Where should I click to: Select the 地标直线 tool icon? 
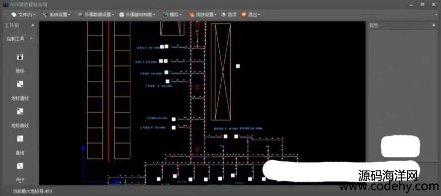click(x=20, y=84)
